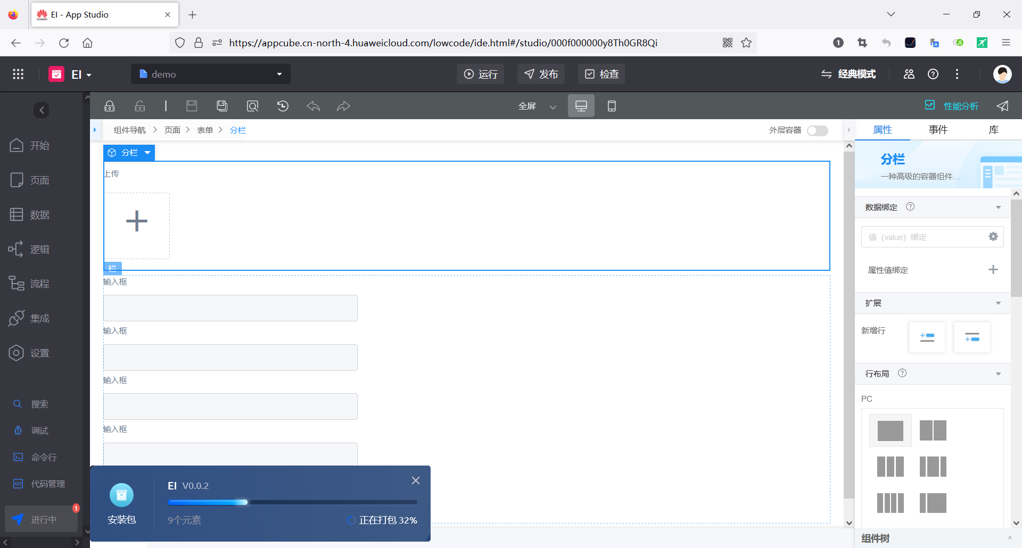1022x548 pixels.
Task: Switch to the 事件 tab
Action: [938, 130]
